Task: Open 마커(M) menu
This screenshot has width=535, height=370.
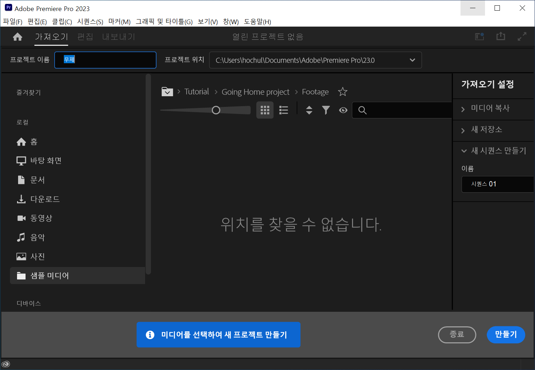Action: pos(120,22)
